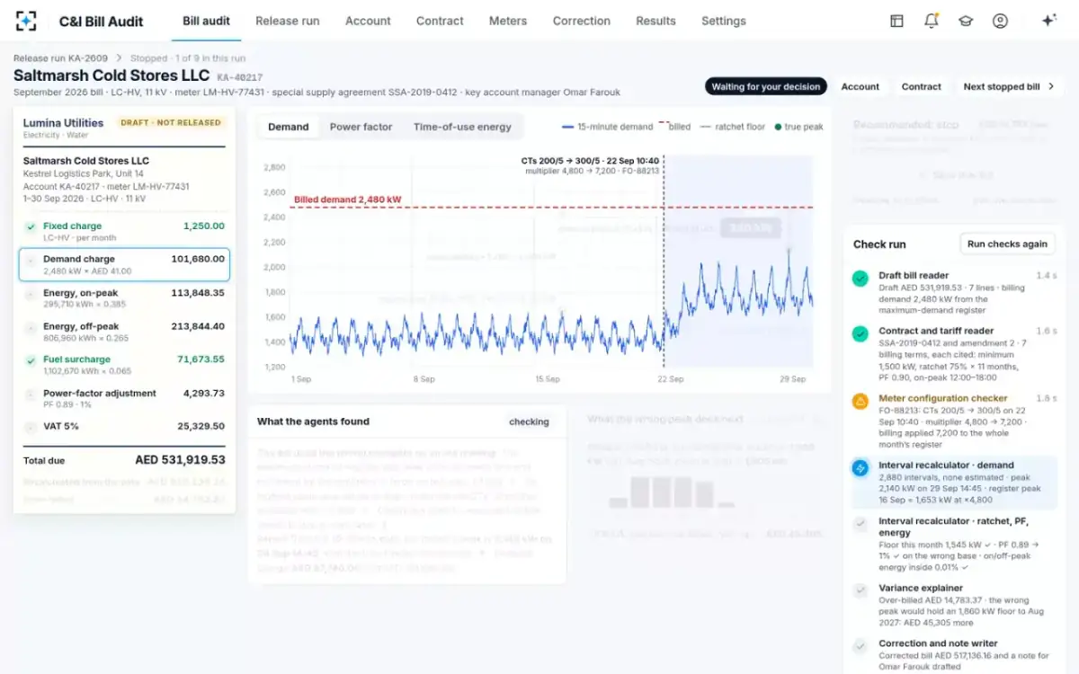Click the Energy, on-peak status icon
1079x674 pixels.
tap(31, 294)
